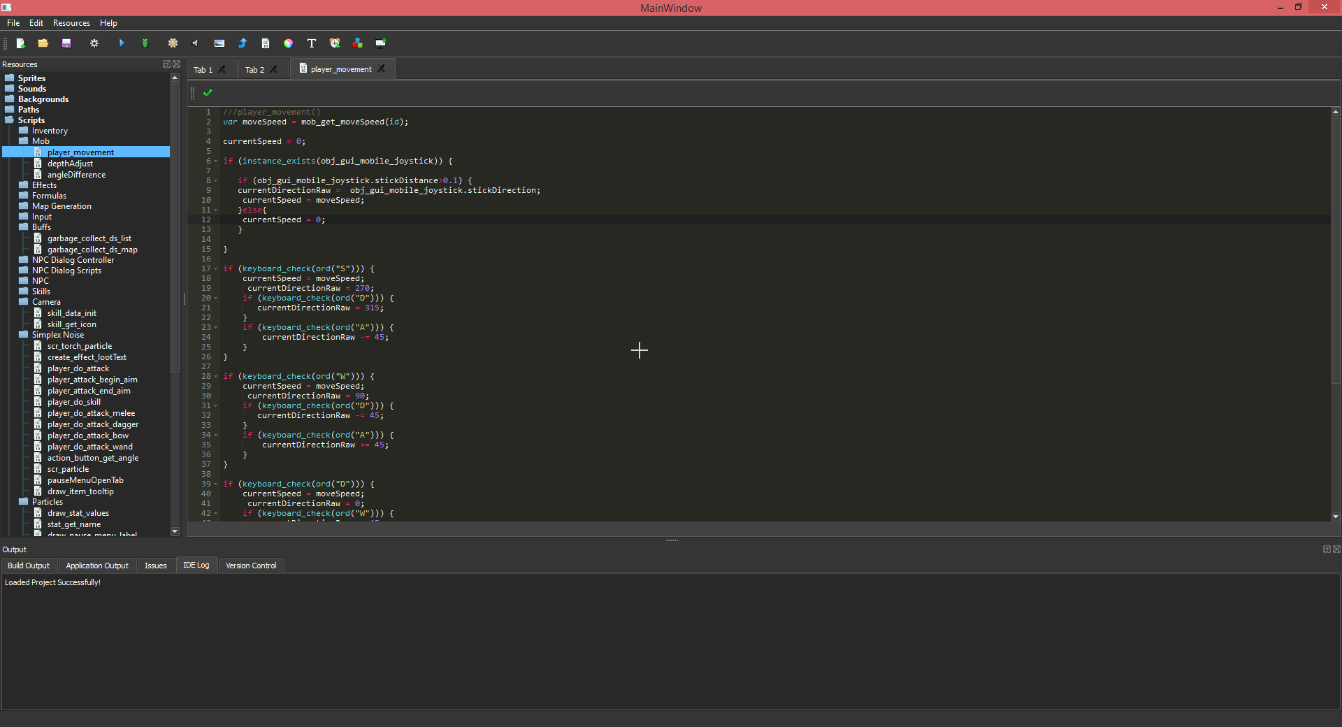1342x727 pixels.
Task: Click the code editor scroll-up arrow
Action: pyautogui.click(x=1335, y=112)
